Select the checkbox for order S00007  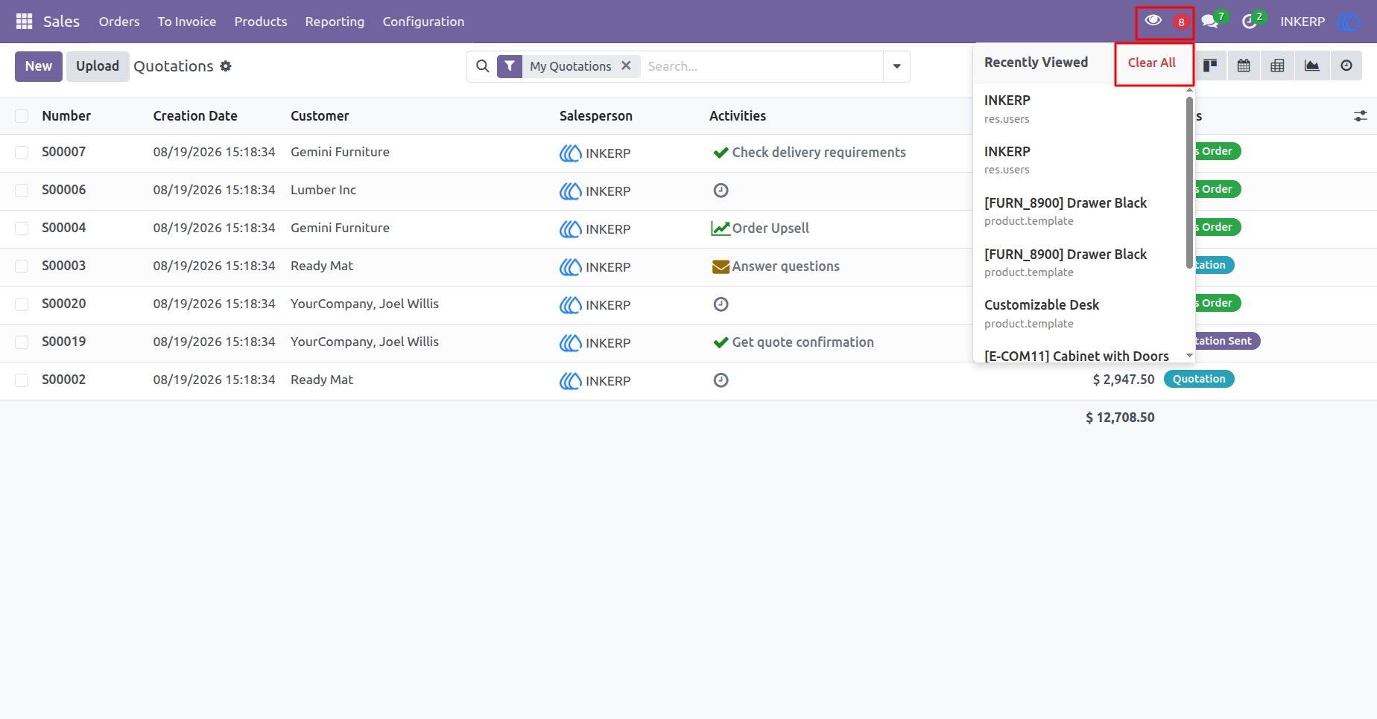coord(22,153)
